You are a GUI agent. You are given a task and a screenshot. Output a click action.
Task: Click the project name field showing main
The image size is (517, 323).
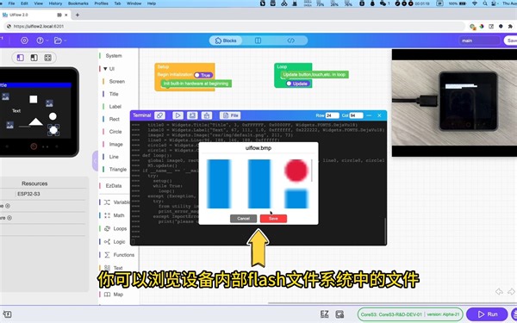pos(479,40)
